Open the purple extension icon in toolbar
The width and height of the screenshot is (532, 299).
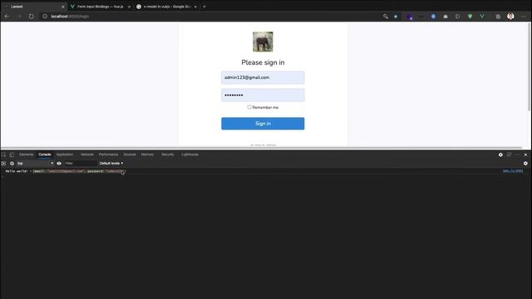tap(410, 17)
